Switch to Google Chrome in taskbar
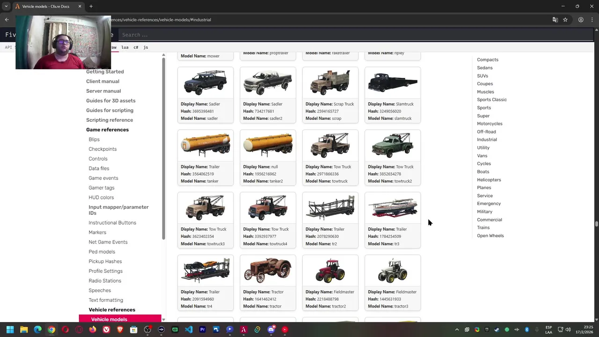 click(51, 330)
